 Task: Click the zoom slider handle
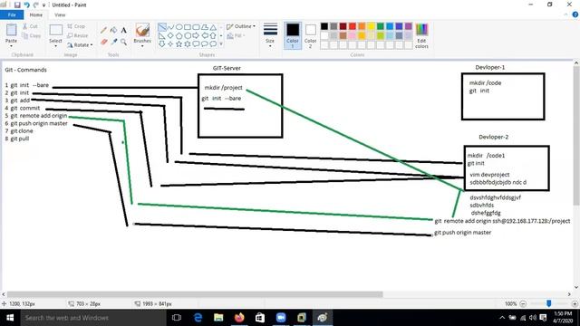(549, 303)
